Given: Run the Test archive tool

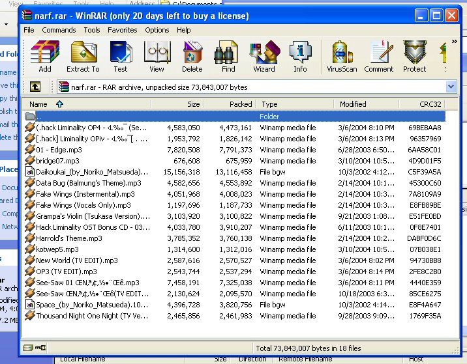Looking at the screenshot, I should coord(121,56).
